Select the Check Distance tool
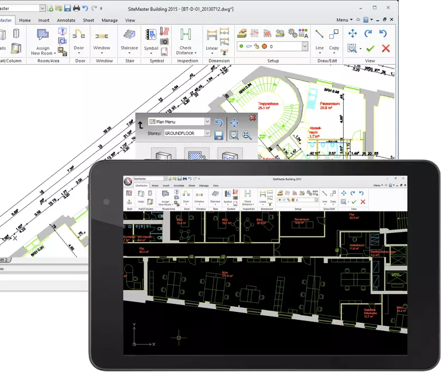Image resolution: width=441 pixels, height=372 pixels. point(186,41)
